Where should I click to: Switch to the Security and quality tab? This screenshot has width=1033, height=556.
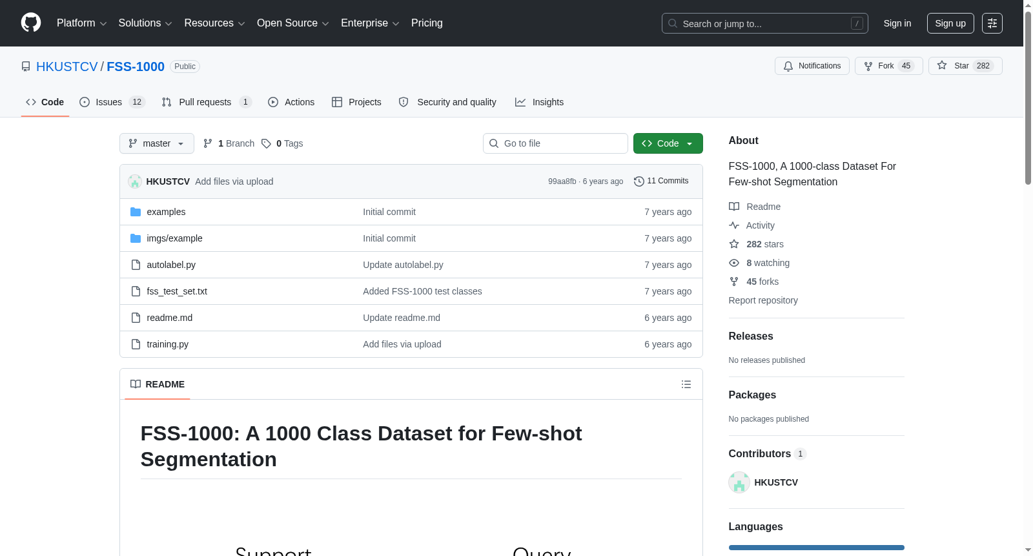[x=447, y=102]
